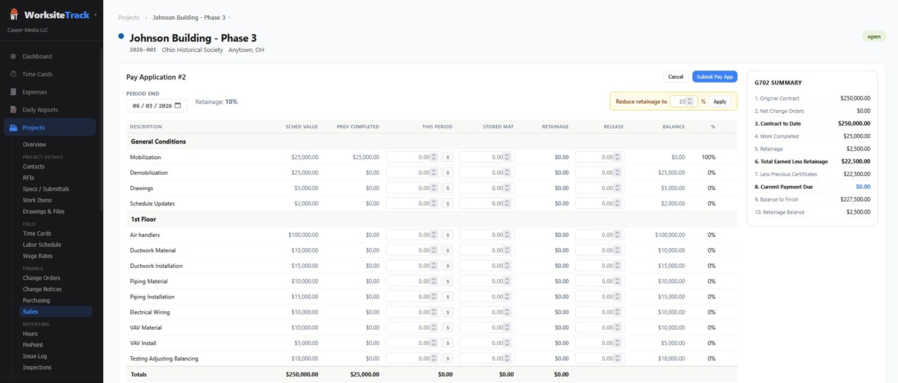Screen dimensions: 898x383
Task: Apply the reduced retainage percentage
Action: 720,101
